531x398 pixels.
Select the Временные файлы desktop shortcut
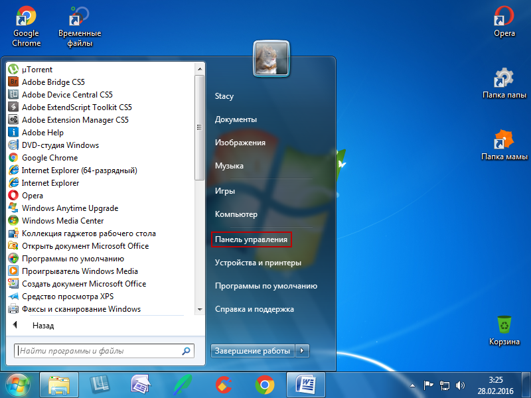[80, 27]
